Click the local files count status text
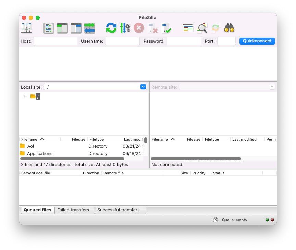 point(75,164)
